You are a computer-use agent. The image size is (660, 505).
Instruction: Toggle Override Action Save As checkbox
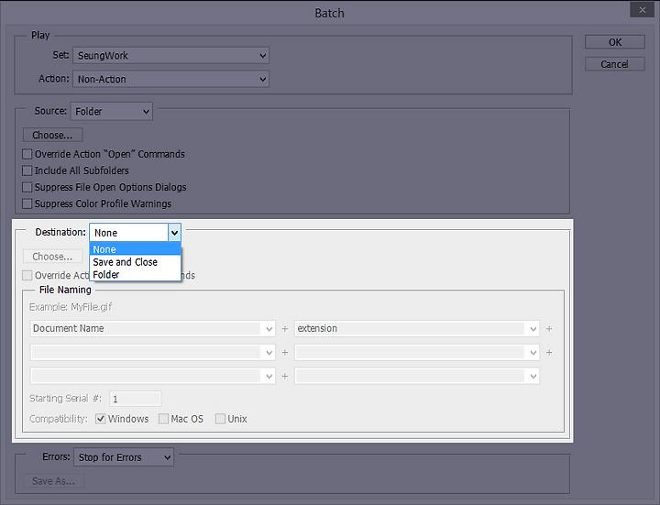[27, 275]
